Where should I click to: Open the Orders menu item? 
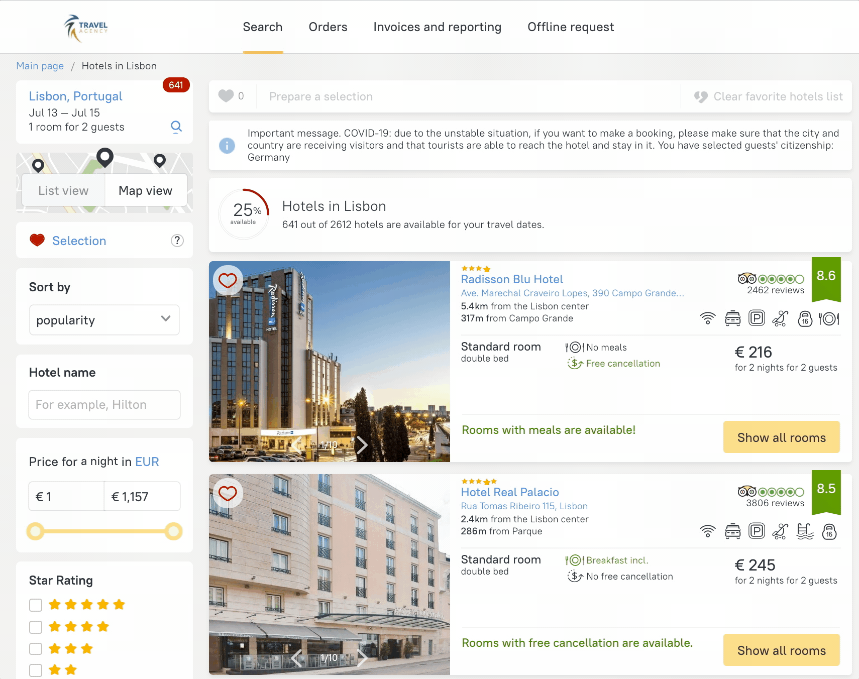pyautogui.click(x=328, y=27)
